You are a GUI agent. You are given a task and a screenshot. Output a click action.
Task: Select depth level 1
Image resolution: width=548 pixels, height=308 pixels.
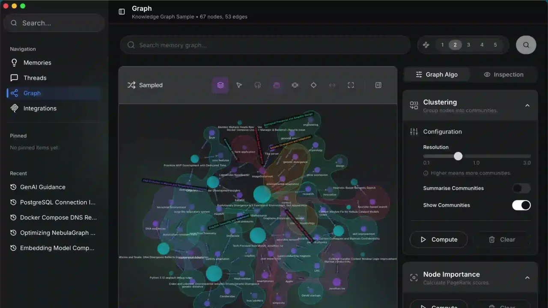(x=443, y=45)
